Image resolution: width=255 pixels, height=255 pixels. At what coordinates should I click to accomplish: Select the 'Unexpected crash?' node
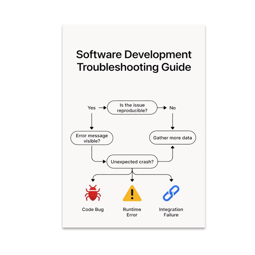click(x=132, y=162)
